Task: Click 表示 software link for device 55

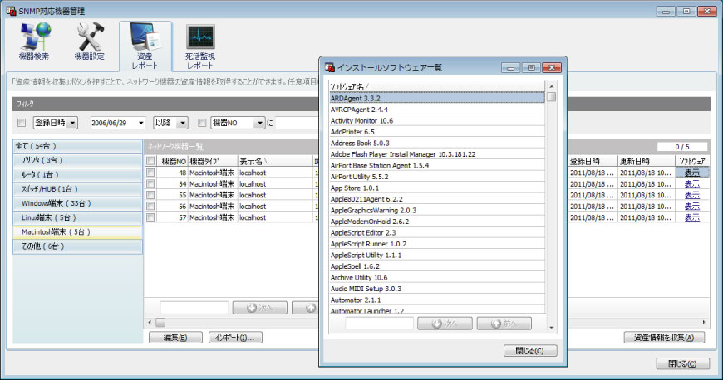Action: pos(691,195)
